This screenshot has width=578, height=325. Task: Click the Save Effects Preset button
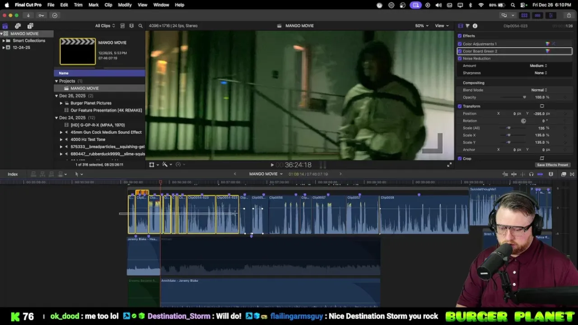(552, 165)
